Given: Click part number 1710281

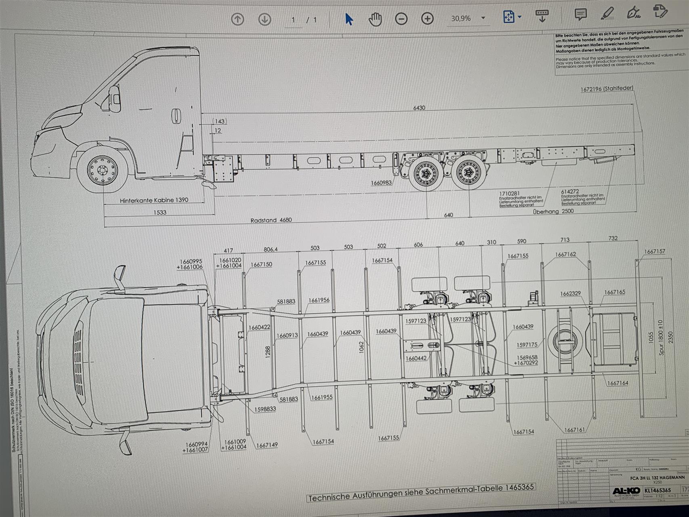Looking at the screenshot, I should tap(509, 194).
